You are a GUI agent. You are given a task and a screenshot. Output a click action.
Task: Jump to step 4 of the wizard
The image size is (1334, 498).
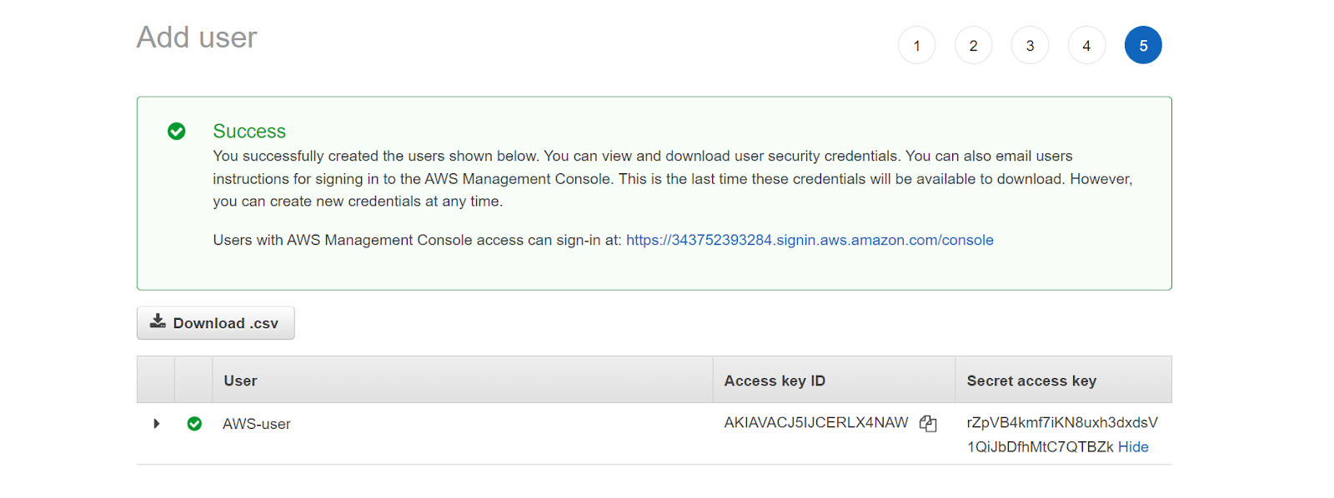tap(1086, 46)
